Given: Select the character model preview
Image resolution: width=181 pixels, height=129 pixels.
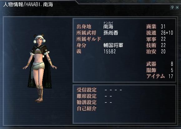Looking at the screenshot, I should (x=40, y=68).
